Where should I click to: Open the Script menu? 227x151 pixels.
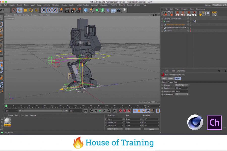[x=129, y=5]
